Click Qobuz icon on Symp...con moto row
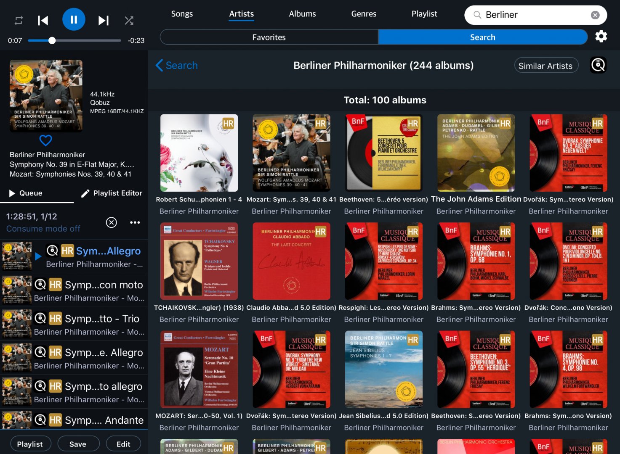The image size is (620, 454). click(x=40, y=285)
